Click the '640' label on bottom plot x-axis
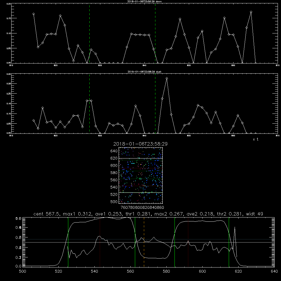Viewport: 281px width, 281px height. pyautogui.click(x=274, y=271)
